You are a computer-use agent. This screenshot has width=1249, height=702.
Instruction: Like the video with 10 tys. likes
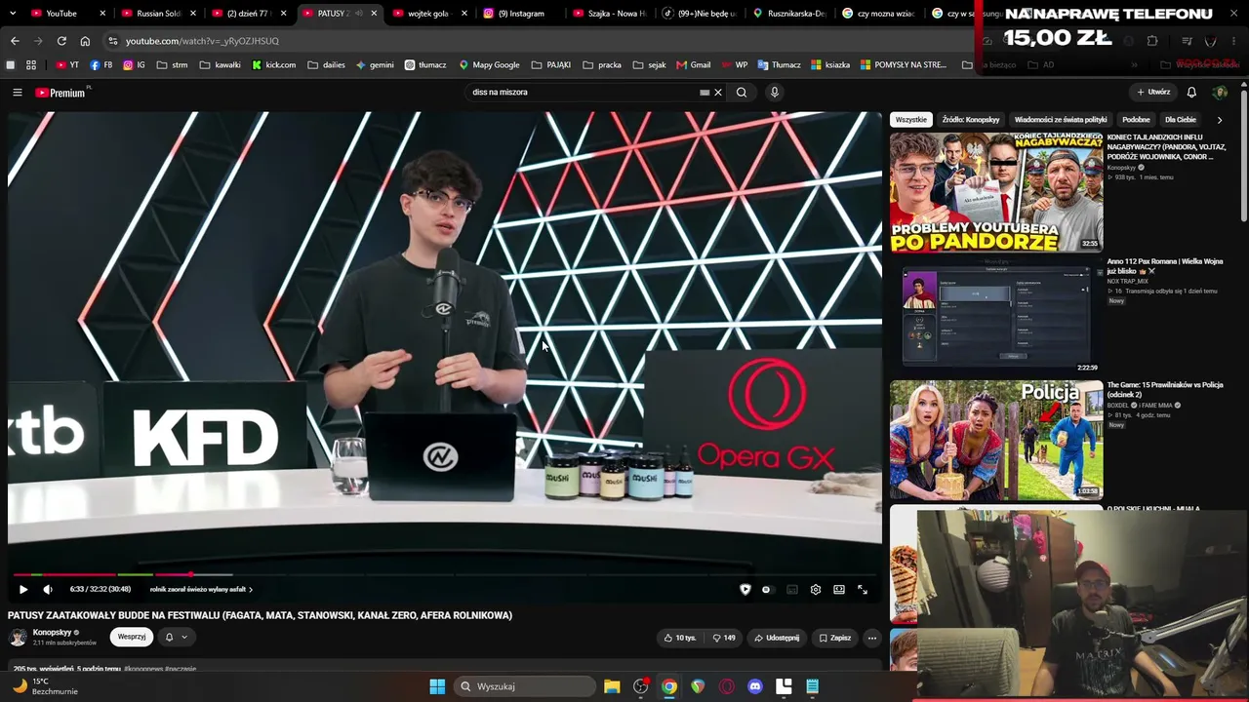click(680, 638)
